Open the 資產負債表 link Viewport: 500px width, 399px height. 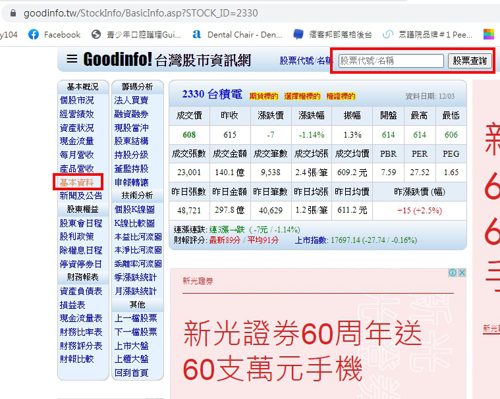pos(81,291)
